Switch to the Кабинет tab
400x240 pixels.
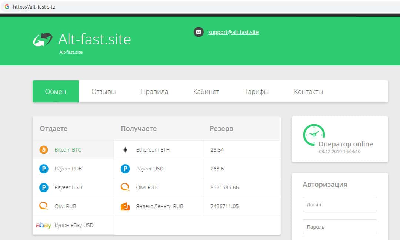[x=206, y=91]
